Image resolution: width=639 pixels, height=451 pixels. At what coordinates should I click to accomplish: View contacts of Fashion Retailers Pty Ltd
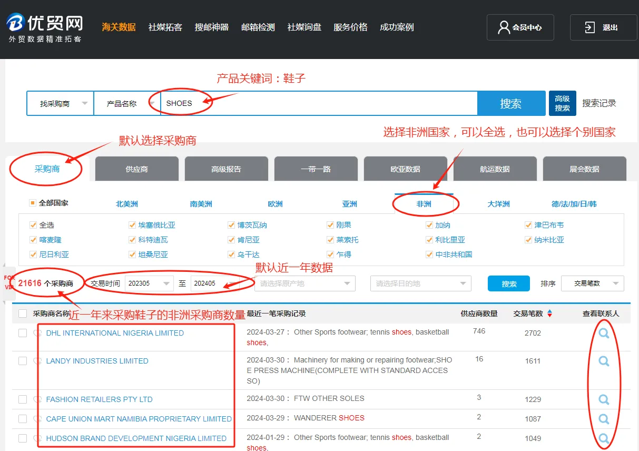pyautogui.click(x=604, y=399)
